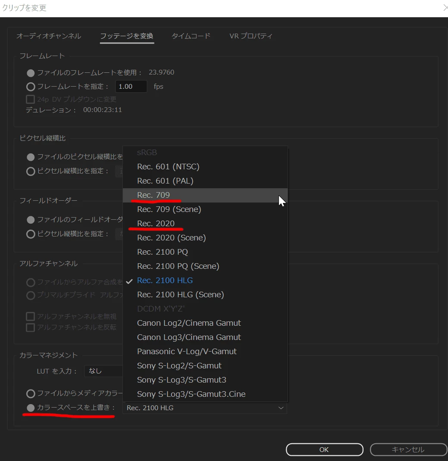Switch to the タイムコード tab
The width and height of the screenshot is (448, 461).
tap(191, 36)
